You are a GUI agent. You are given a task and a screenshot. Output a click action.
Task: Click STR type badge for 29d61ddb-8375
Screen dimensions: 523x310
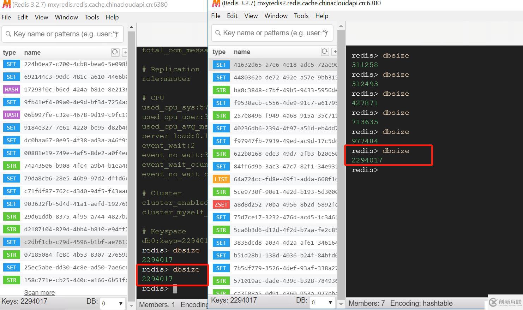(x=11, y=217)
